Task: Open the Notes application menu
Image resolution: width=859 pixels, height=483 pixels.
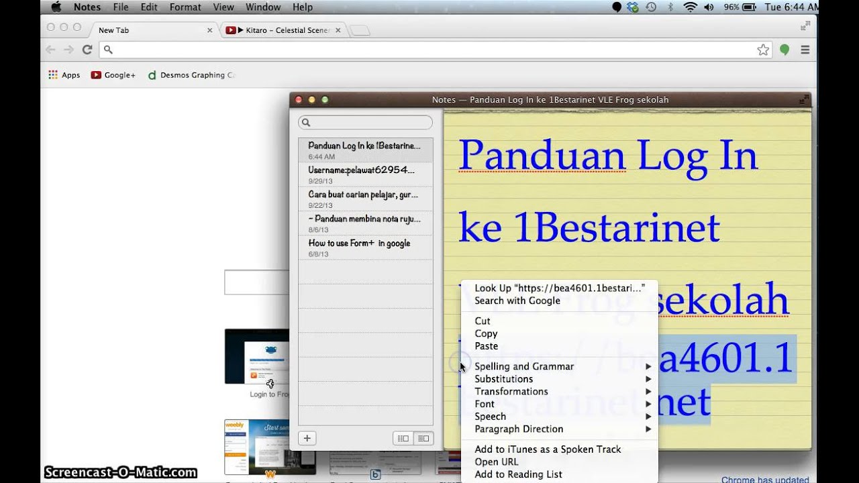Action: 87,7
